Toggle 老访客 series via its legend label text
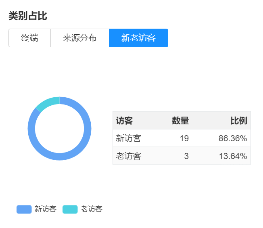This screenshot has width=263, height=228. 92,209
